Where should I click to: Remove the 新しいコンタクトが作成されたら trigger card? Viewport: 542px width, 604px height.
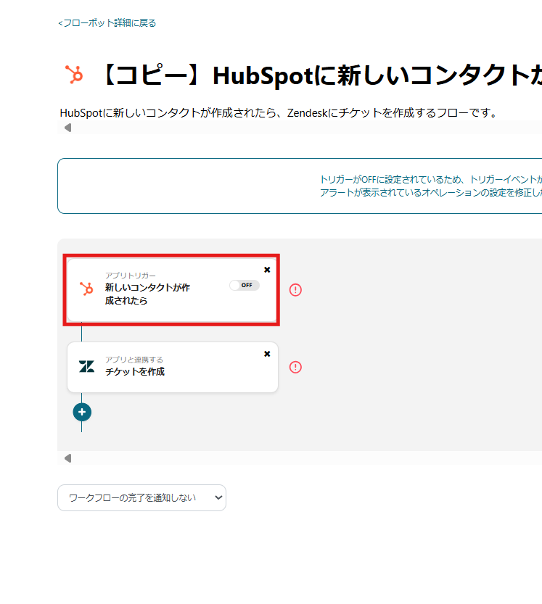pyautogui.click(x=267, y=270)
